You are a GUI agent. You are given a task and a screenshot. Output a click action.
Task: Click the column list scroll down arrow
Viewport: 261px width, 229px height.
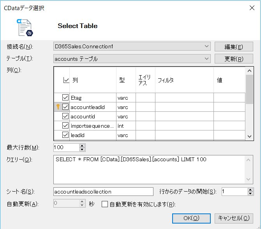tap(249, 136)
